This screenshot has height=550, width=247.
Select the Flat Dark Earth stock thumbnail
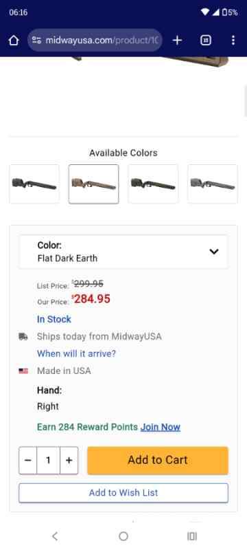94,184
